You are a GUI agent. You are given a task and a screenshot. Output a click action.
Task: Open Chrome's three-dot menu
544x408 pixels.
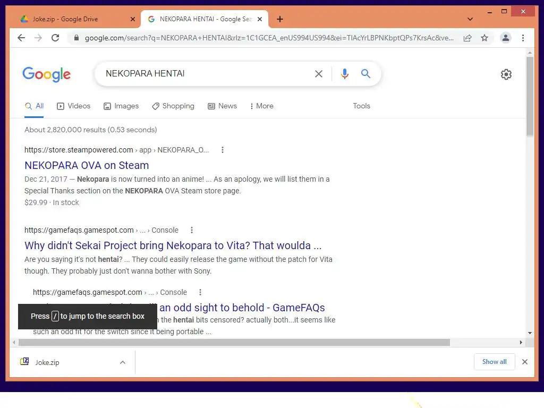pos(523,38)
